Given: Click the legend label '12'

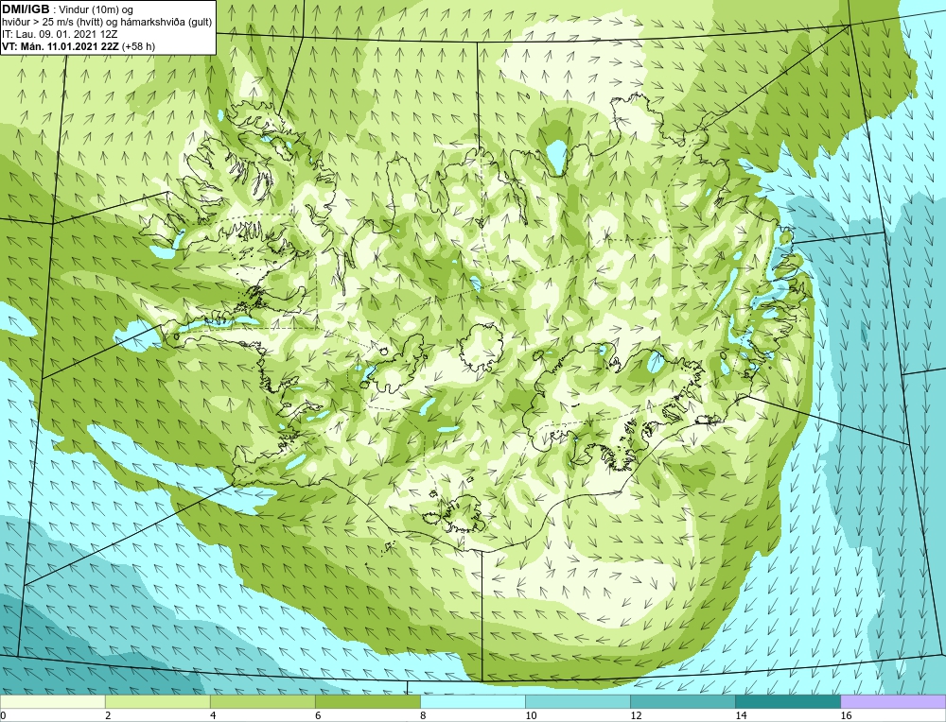Looking at the screenshot, I should point(636,715).
